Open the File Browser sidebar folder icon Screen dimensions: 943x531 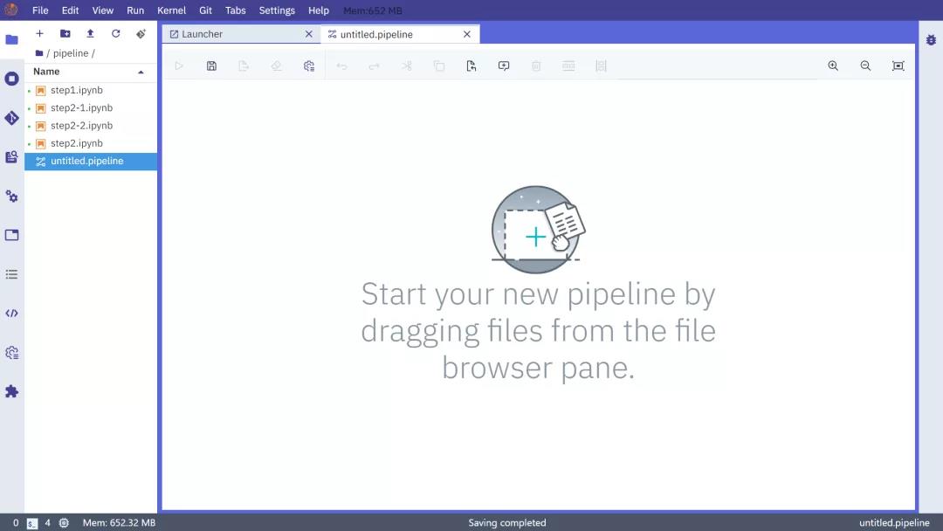pos(11,39)
